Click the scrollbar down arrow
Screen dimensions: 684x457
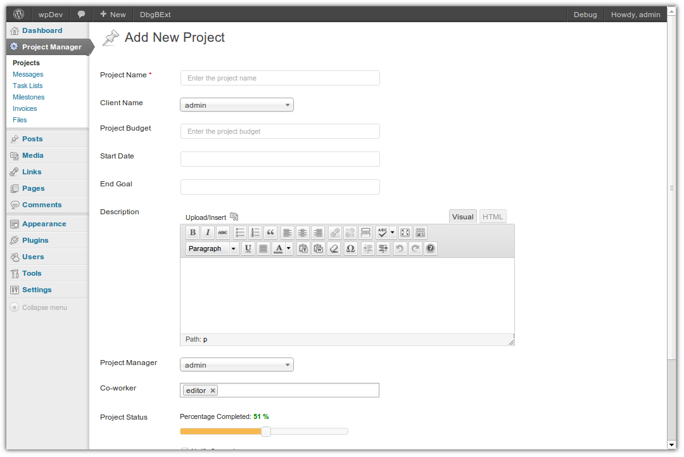[x=672, y=445]
